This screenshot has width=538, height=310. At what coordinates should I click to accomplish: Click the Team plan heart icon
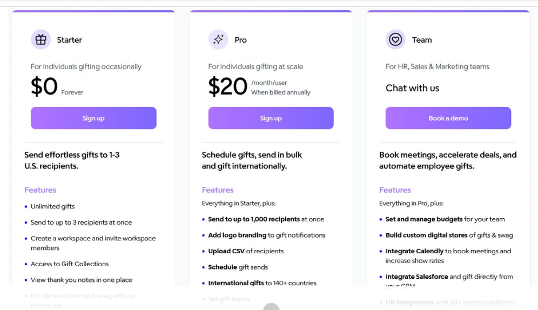(395, 39)
